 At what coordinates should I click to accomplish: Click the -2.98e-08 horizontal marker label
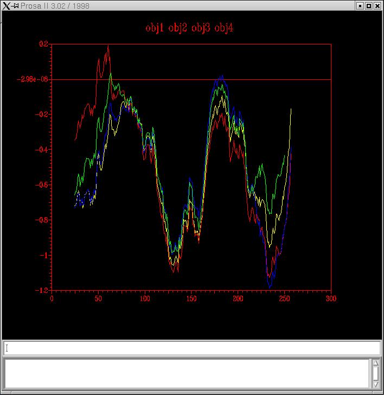pyautogui.click(x=32, y=79)
